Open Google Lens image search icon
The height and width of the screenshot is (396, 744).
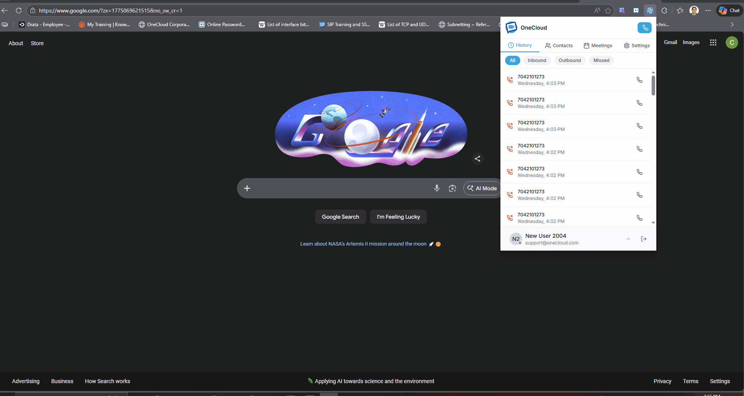pyautogui.click(x=452, y=188)
